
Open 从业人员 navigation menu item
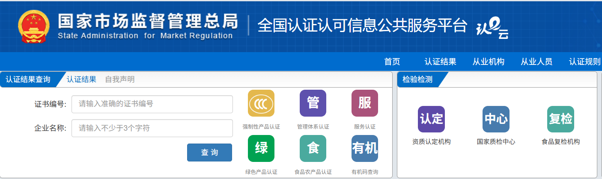536,62
